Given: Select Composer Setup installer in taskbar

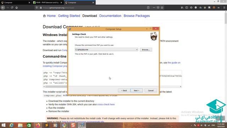Looking at the screenshot, I should point(82,125).
